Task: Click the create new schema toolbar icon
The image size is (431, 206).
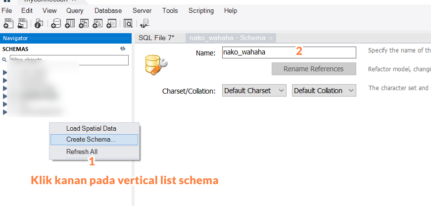Action: click(x=56, y=22)
